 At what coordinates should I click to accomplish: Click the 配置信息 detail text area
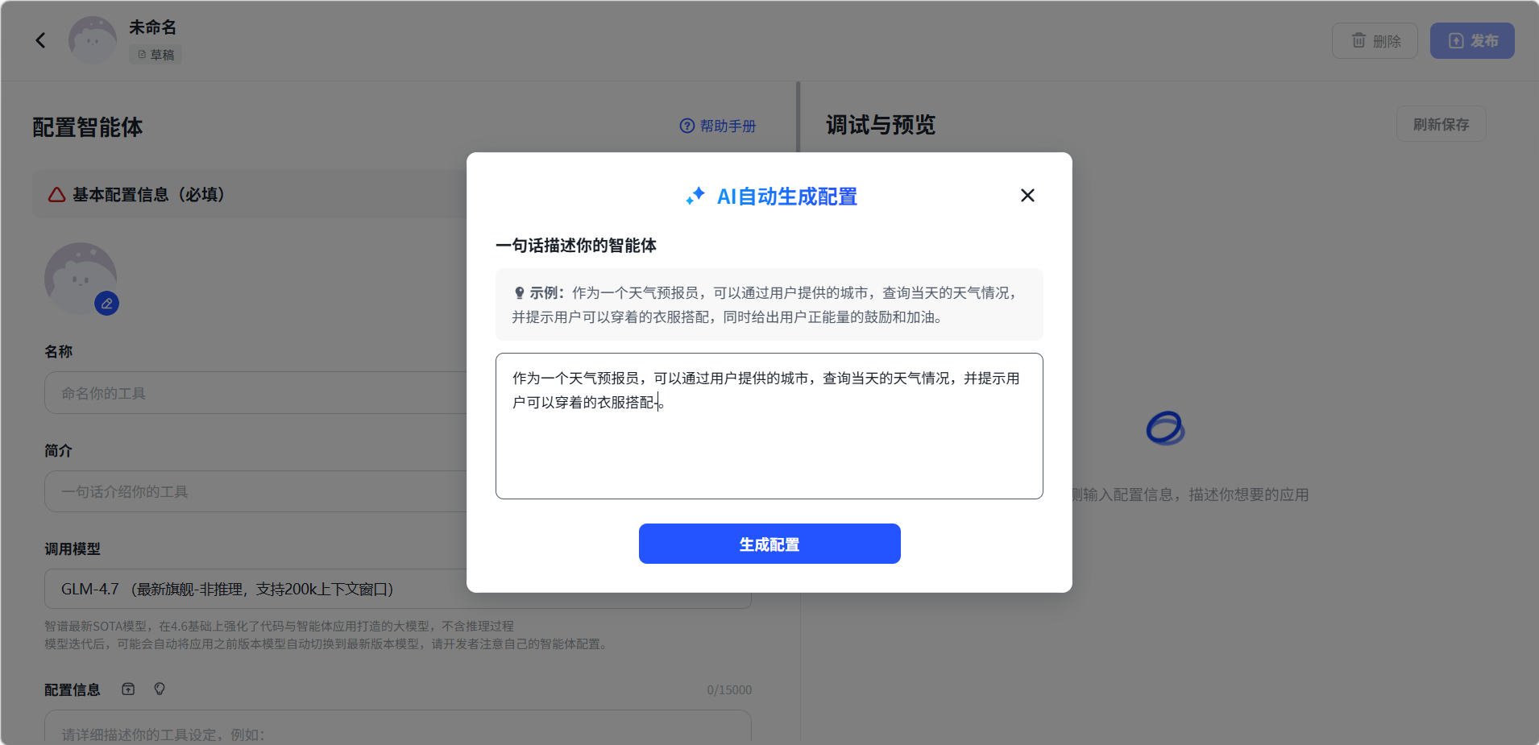pyautogui.click(x=398, y=727)
